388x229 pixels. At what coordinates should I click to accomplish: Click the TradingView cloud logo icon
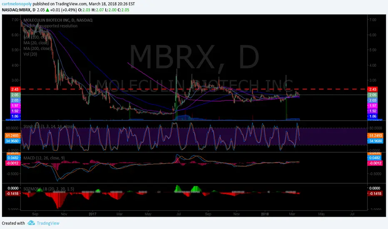tap(31, 223)
